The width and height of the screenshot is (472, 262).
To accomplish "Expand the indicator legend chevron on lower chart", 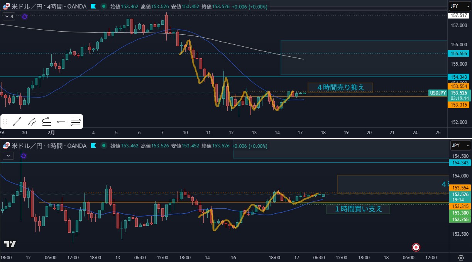I will (8, 156).
